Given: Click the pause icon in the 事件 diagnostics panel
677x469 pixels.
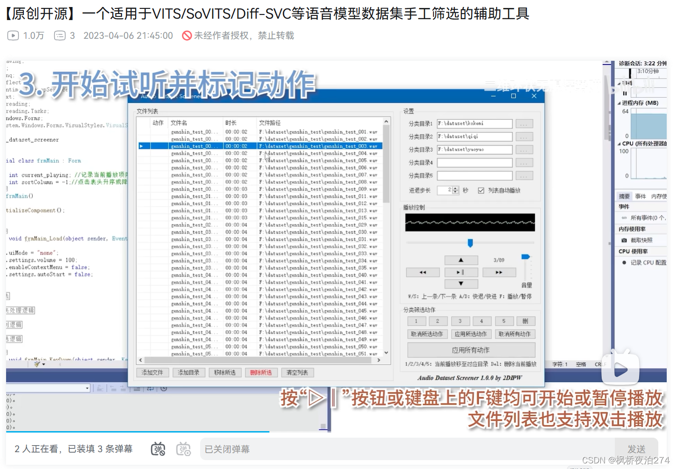Looking at the screenshot, I should coord(625,94).
